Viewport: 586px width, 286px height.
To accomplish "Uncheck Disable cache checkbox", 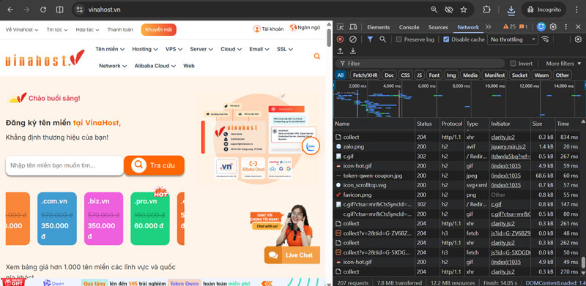I will [x=446, y=39].
